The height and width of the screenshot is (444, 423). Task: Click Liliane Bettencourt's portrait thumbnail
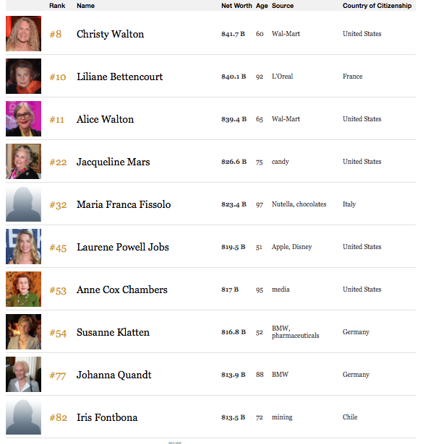[x=24, y=77]
